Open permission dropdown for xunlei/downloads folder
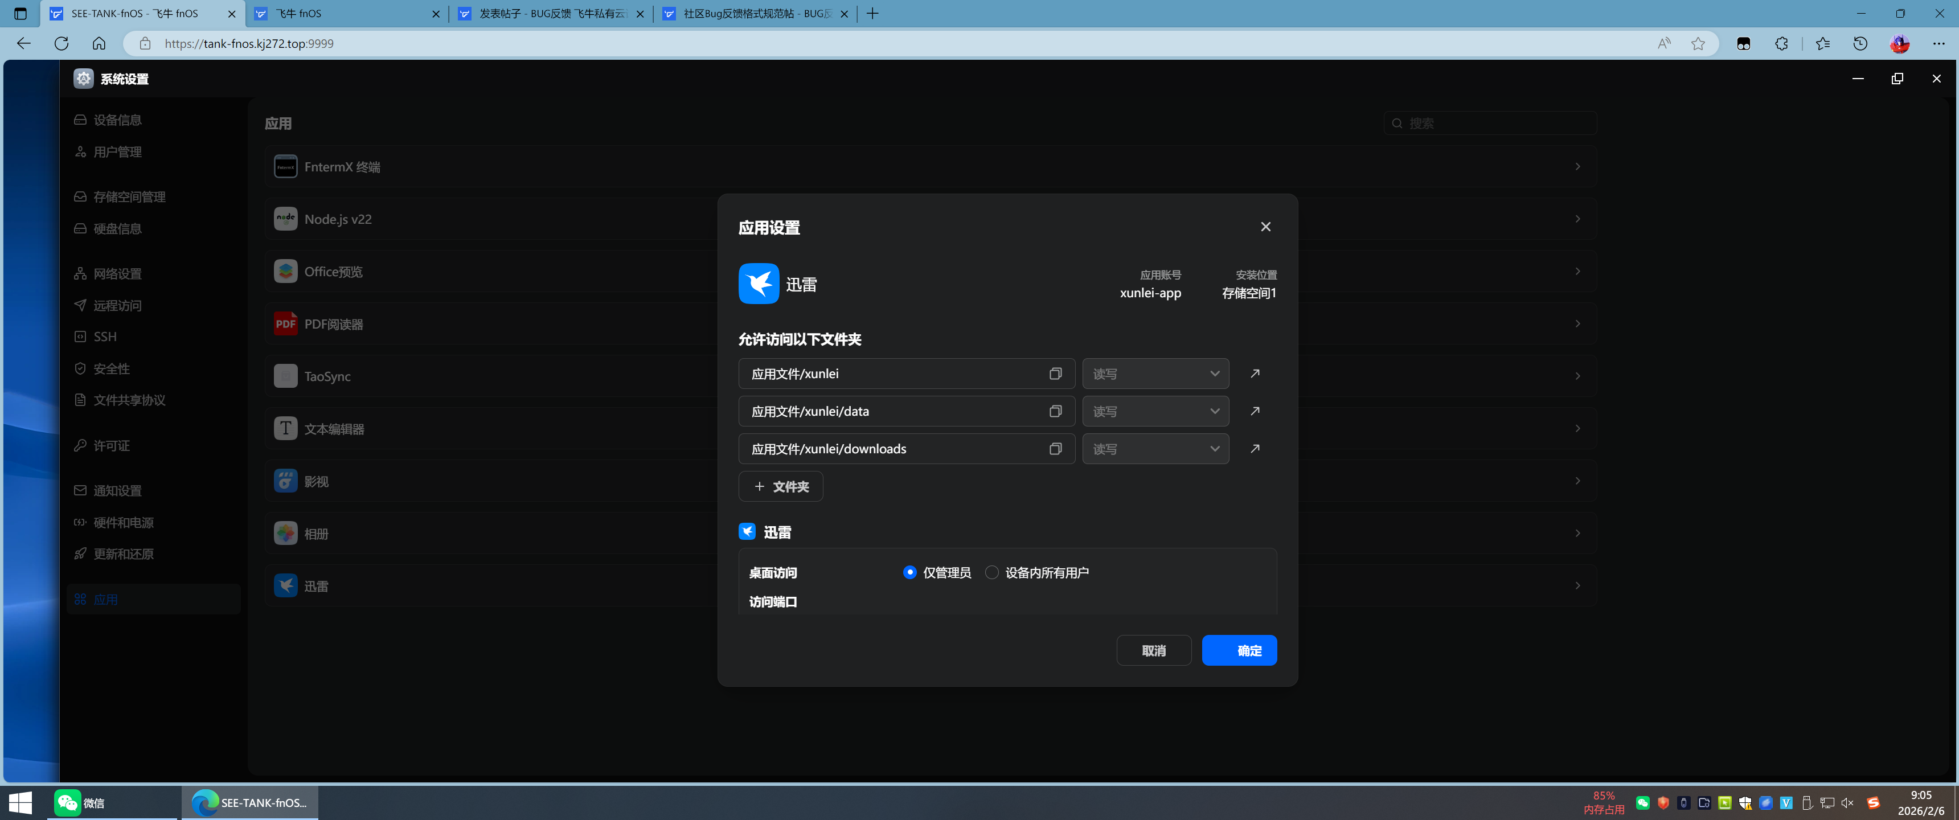Viewport: 1959px width, 820px height. click(x=1155, y=449)
